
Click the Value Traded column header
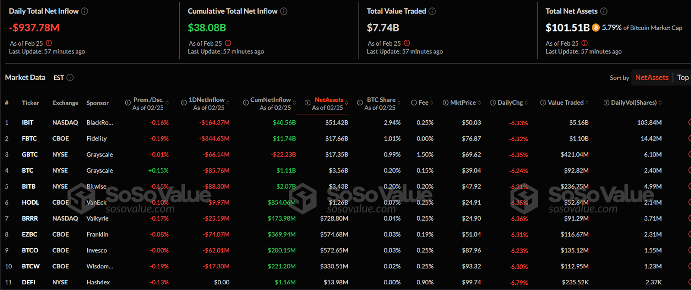pos(565,103)
